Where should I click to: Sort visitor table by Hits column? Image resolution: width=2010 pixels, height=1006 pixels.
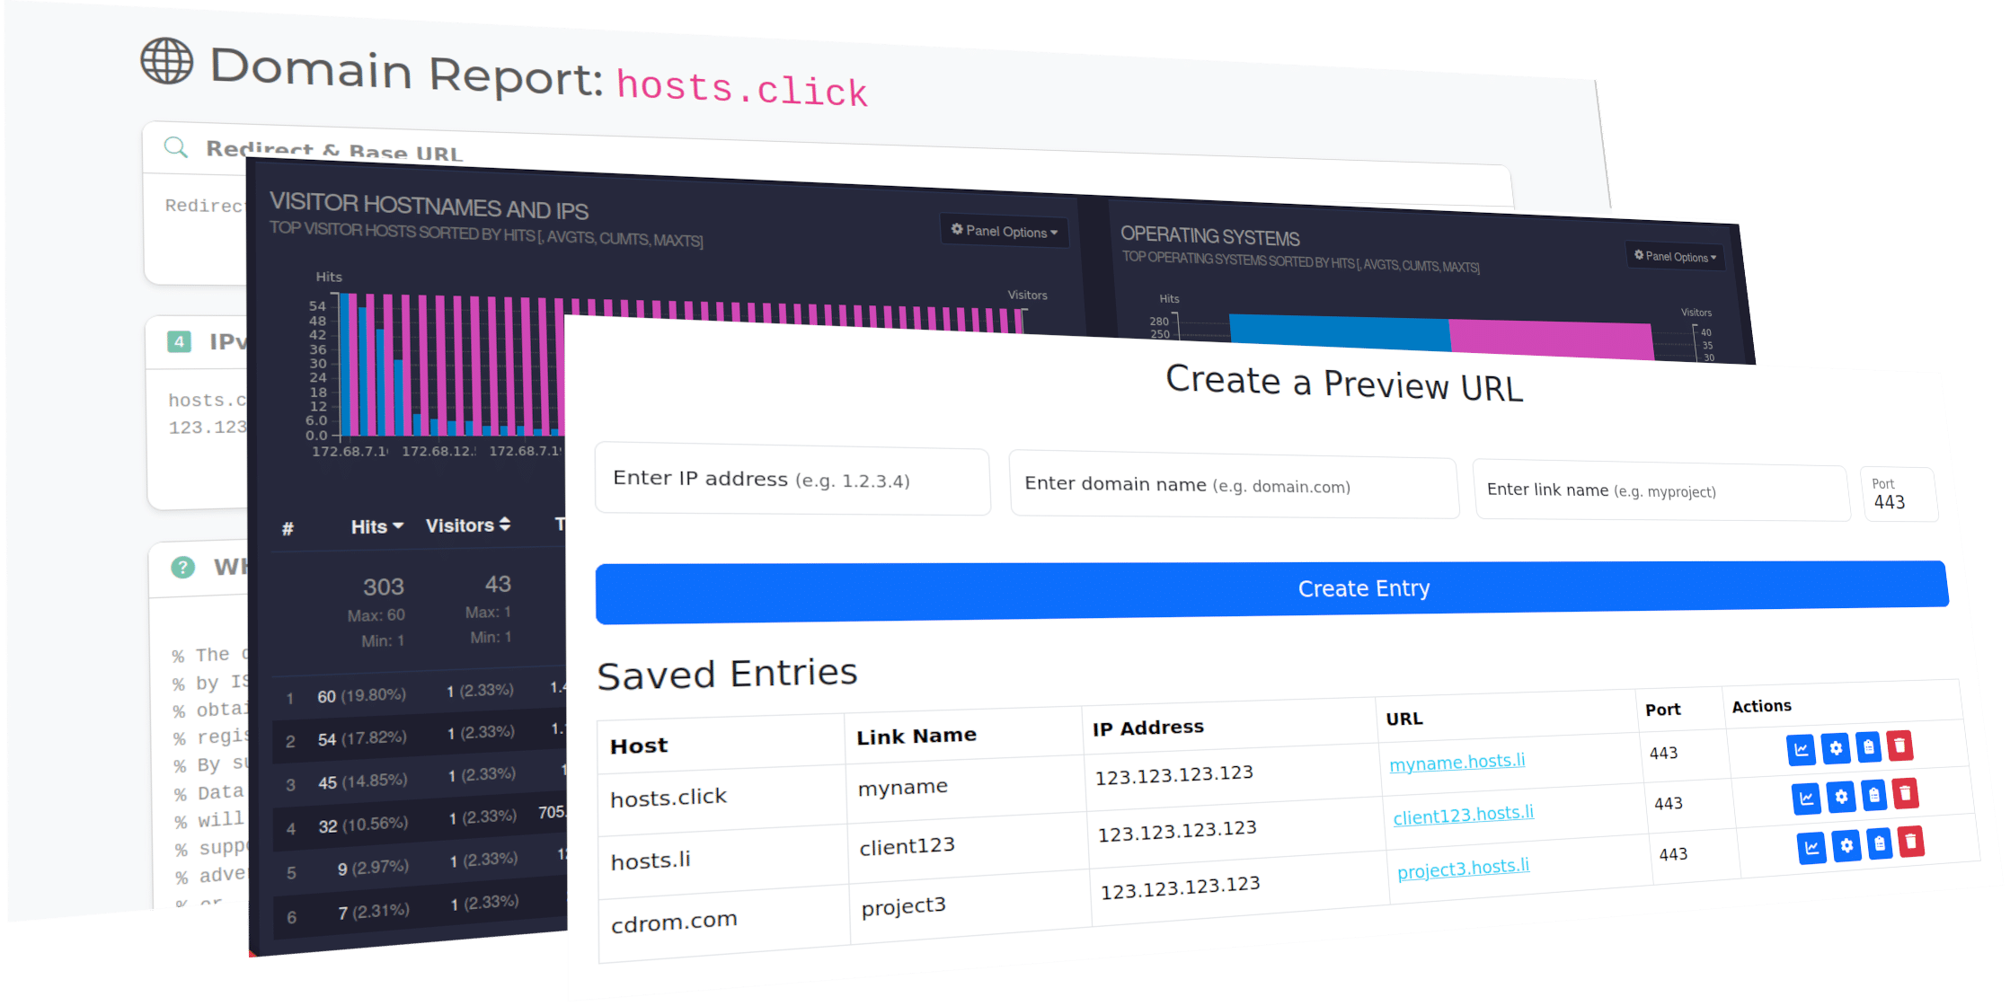tap(376, 526)
